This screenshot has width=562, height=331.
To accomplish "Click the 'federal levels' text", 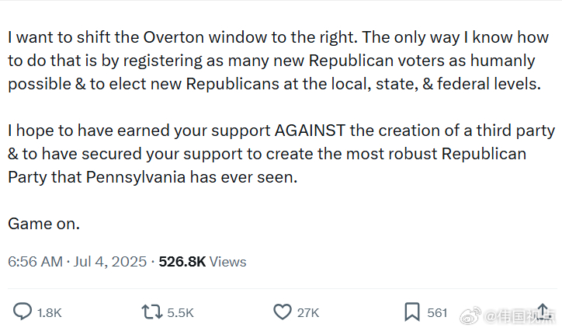I will coord(489,84).
